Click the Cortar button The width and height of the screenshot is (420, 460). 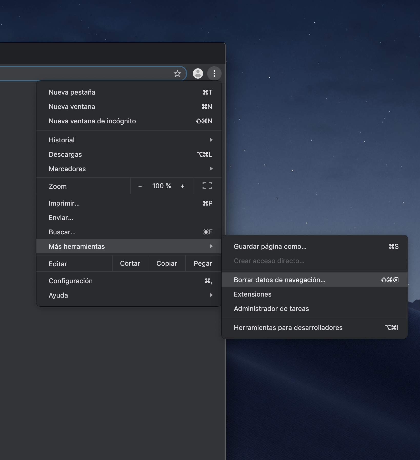click(x=130, y=263)
